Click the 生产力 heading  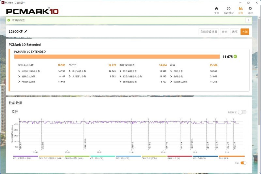(x=72, y=65)
